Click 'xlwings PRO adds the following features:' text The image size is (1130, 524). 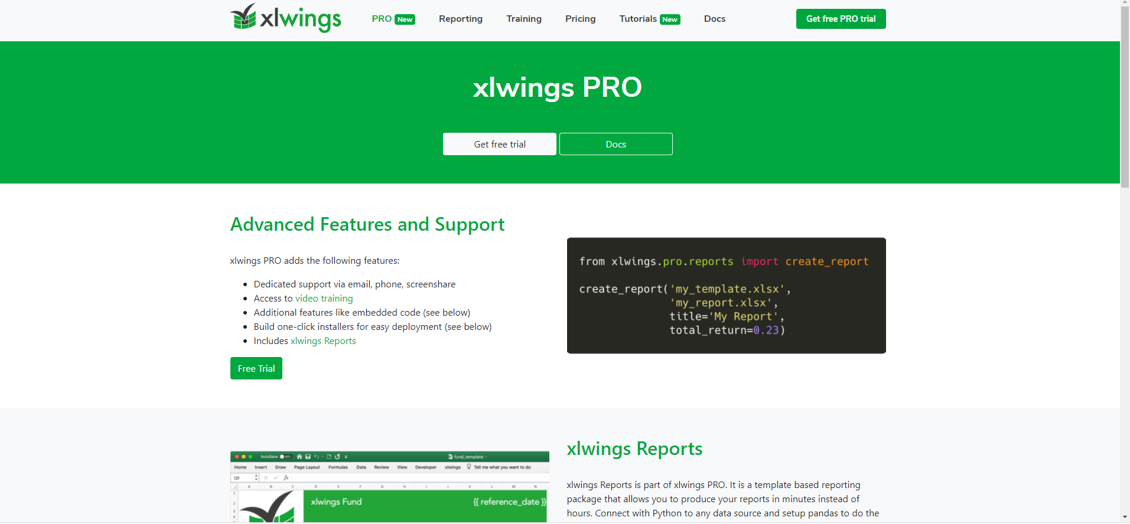[x=315, y=261]
